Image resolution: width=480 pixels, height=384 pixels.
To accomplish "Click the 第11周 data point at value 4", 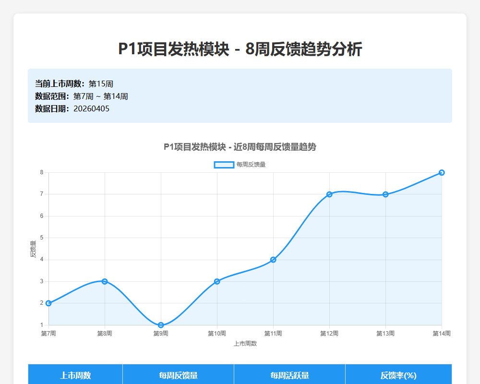I will [x=273, y=260].
